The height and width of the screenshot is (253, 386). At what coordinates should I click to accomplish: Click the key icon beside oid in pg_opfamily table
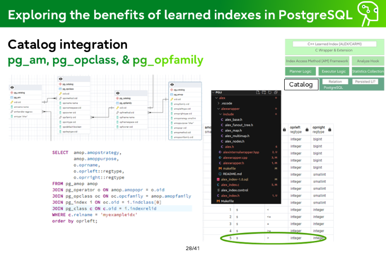118,108
